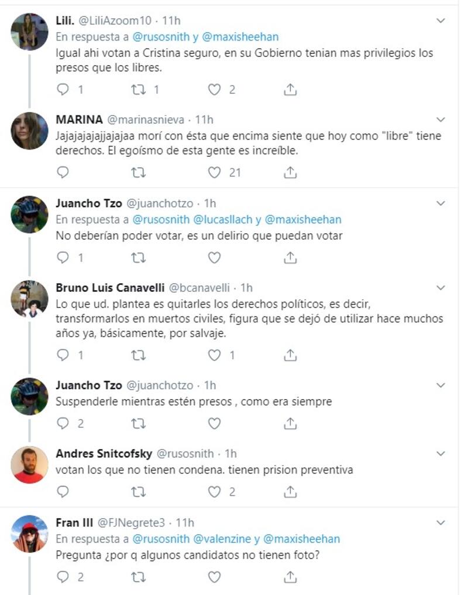The height and width of the screenshot is (595, 468).
Task: Open MARINA's profile picture
Action: pyautogui.click(x=29, y=131)
